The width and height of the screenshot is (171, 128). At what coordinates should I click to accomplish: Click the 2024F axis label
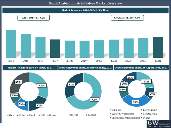tap(158, 61)
